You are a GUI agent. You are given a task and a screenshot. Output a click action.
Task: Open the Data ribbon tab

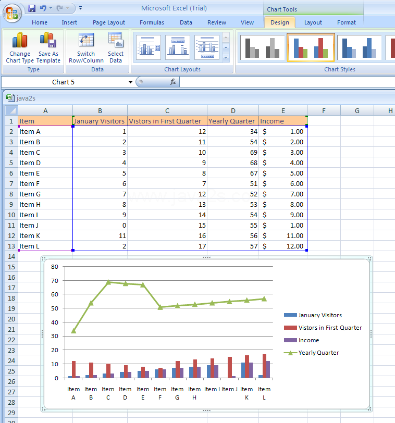[x=186, y=23]
